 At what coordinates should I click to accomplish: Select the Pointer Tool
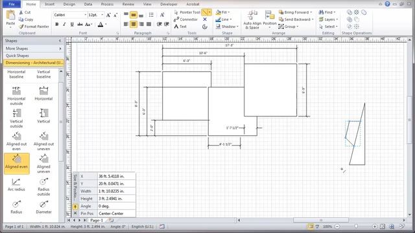point(187,12)
